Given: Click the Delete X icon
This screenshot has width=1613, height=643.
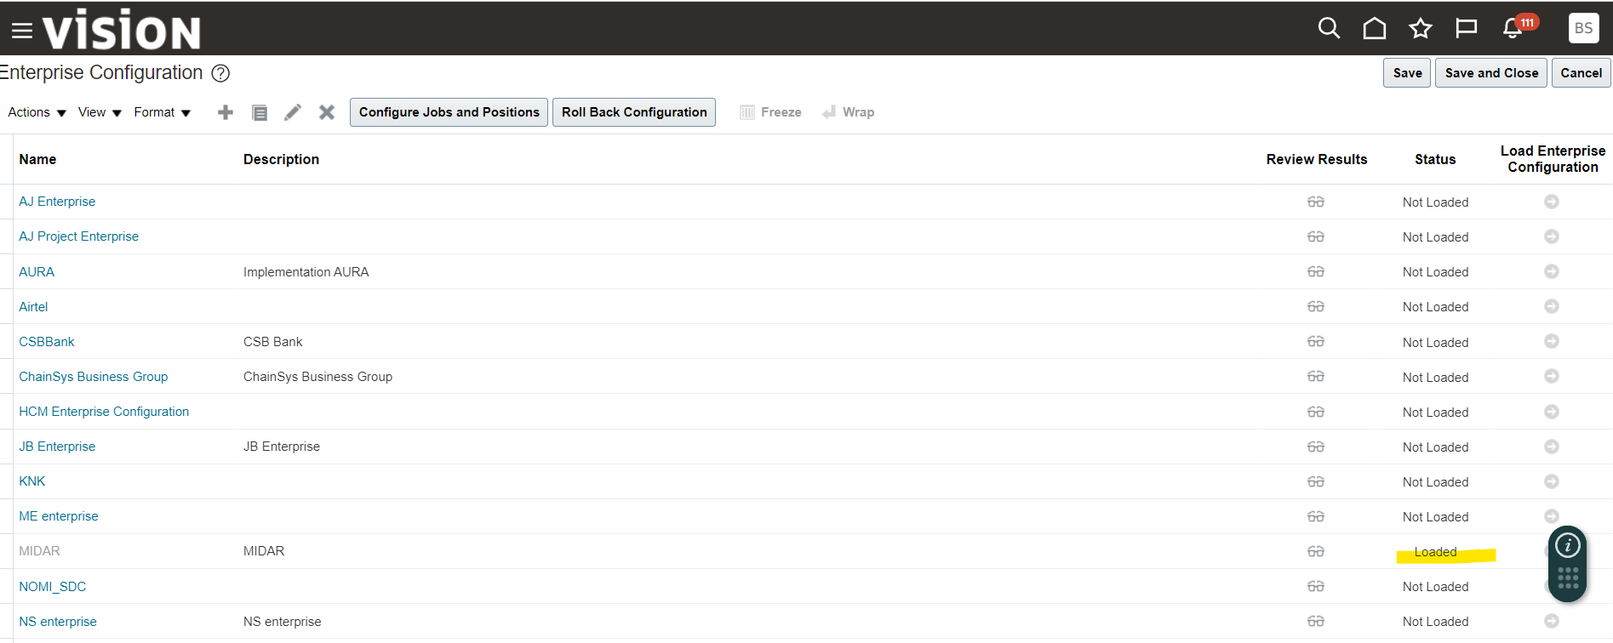Looking at the screenshot, I should [327, 112].
